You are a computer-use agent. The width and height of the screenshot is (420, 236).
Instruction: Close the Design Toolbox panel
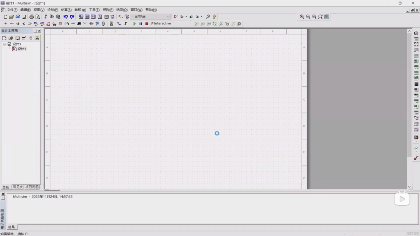(x=39, y=31)
